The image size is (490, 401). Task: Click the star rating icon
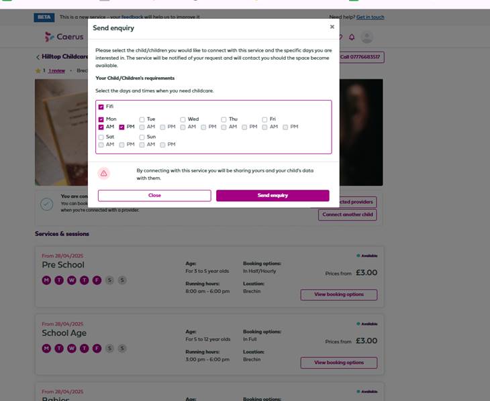(x=38, y=70)
